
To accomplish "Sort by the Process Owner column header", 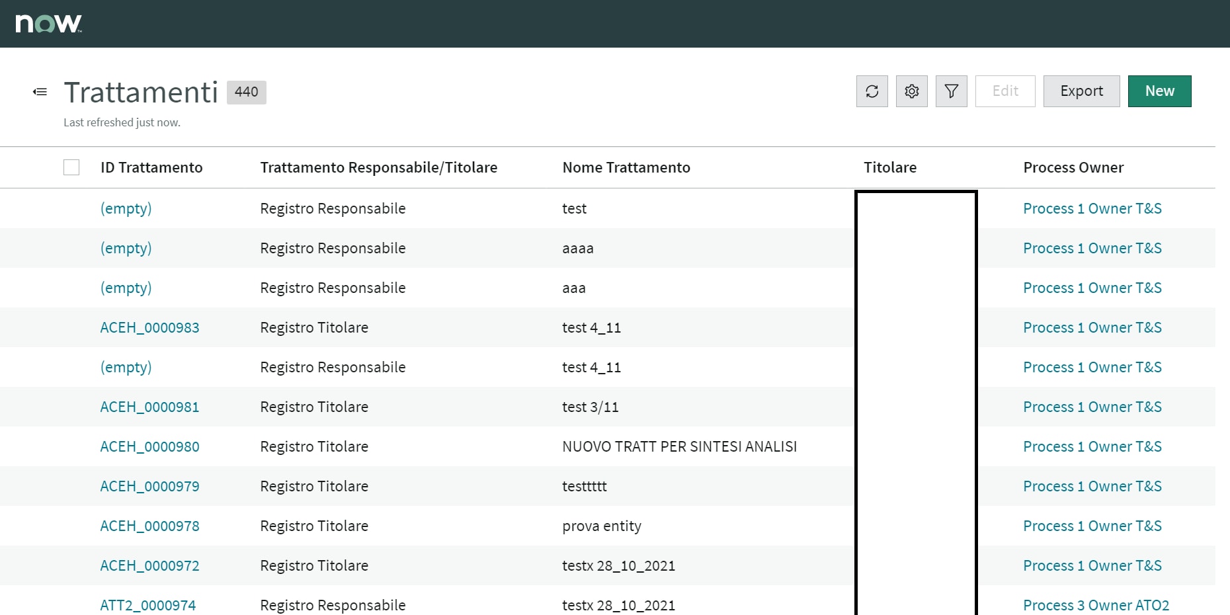I will (x=1073, y=167).
